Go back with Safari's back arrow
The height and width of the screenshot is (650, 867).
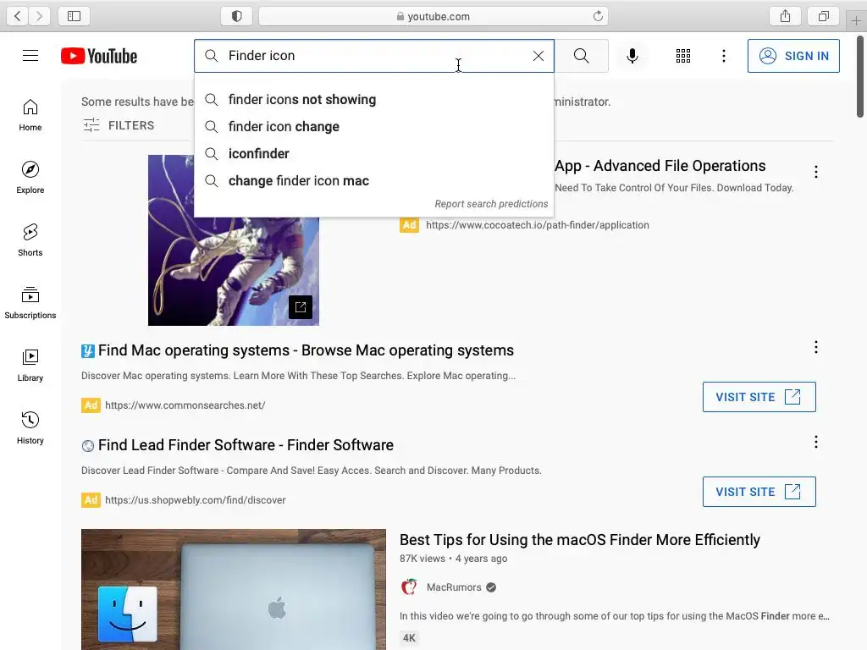[18, 16]
